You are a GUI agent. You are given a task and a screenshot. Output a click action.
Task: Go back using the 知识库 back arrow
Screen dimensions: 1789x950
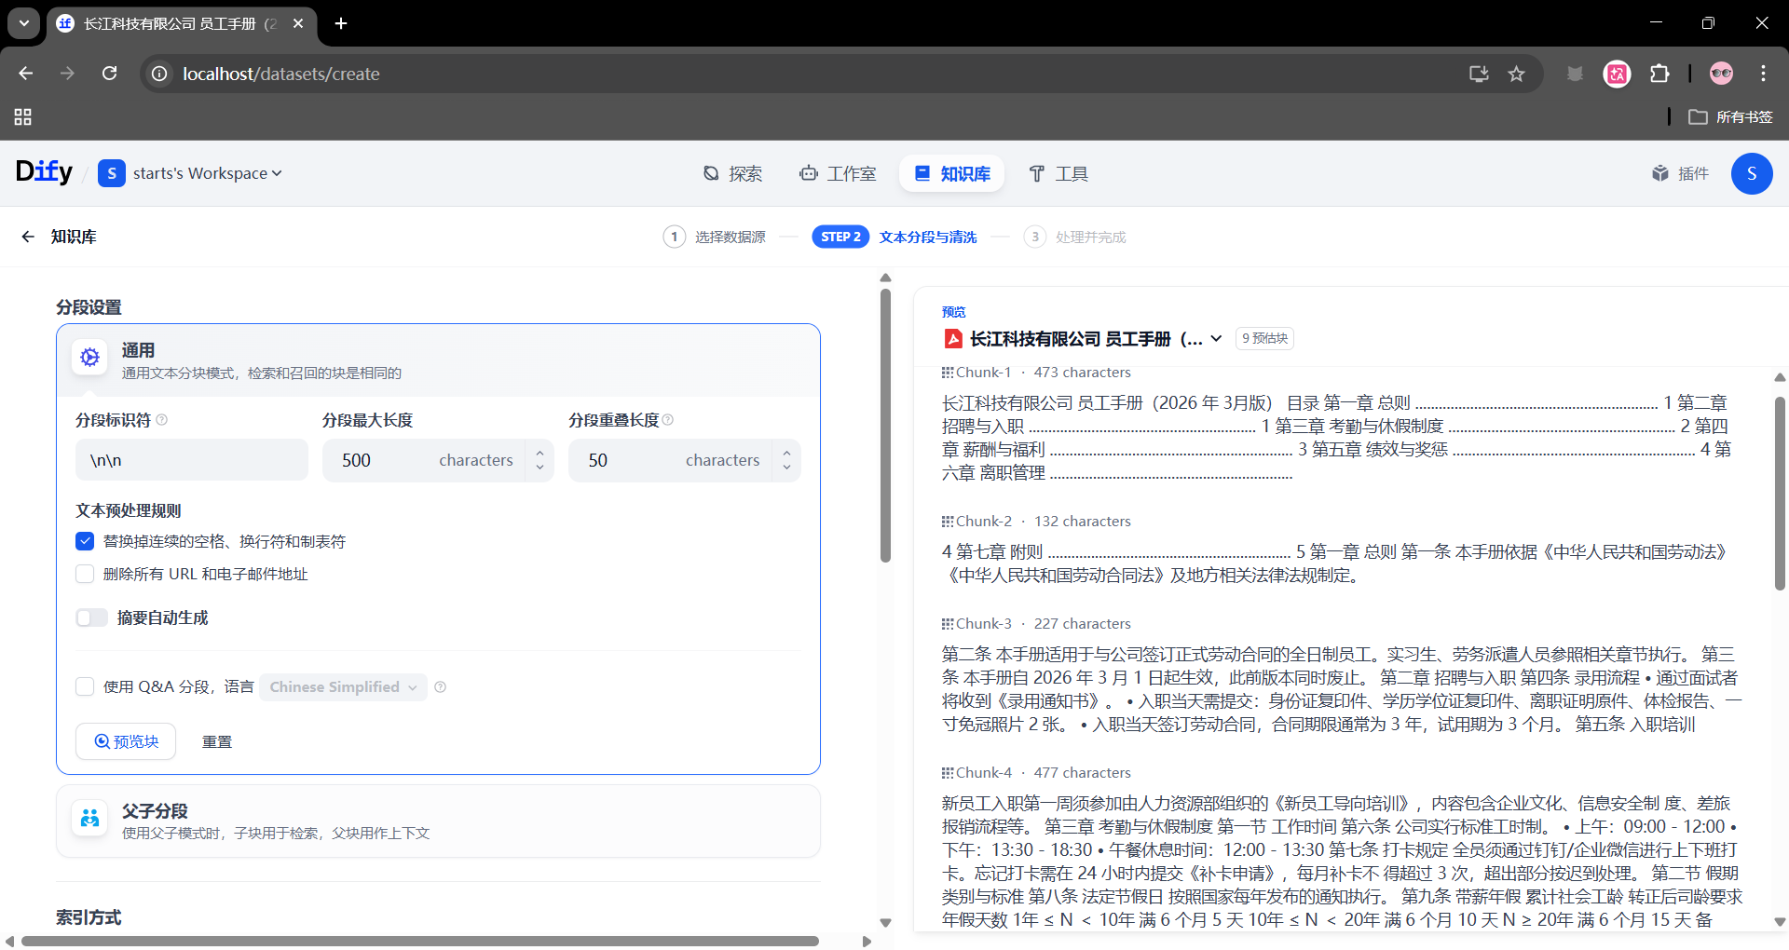28,237
